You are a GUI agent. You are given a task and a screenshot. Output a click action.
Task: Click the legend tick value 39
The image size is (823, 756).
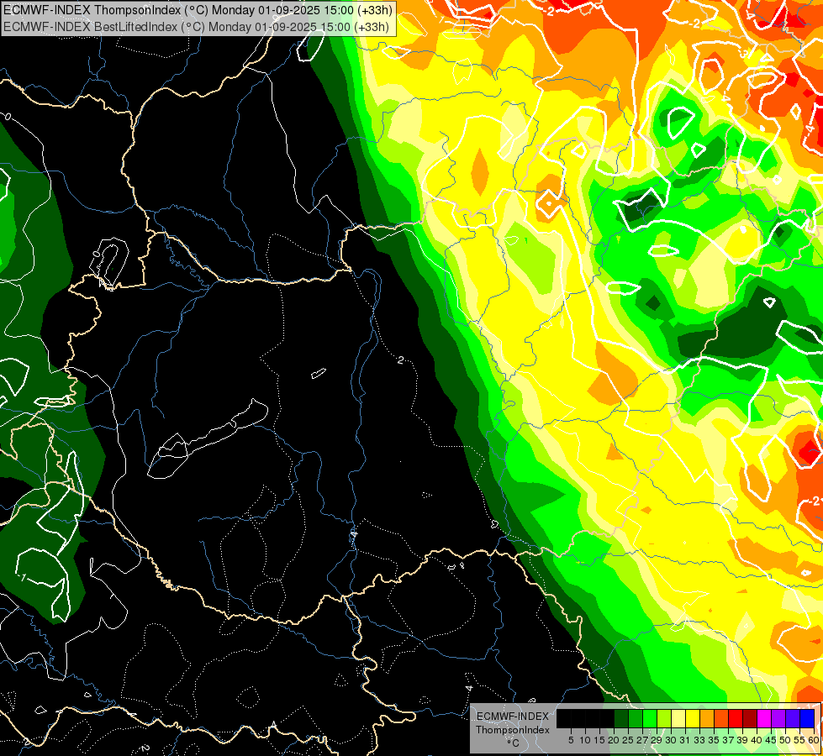742,740
